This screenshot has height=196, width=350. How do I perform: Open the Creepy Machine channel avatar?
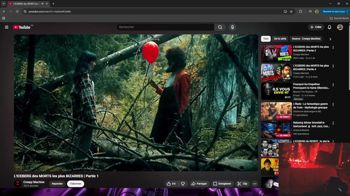[17, 184]
